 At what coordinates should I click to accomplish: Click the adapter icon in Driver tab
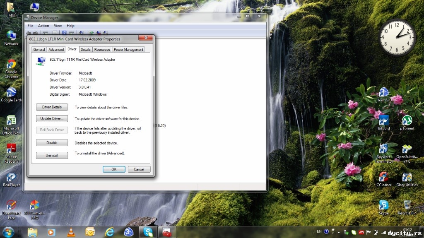[x=41, y=61]
